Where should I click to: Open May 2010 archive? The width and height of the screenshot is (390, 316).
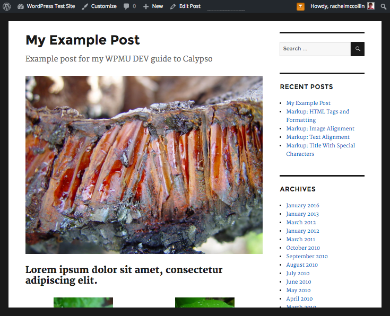(x=298, y=290)
